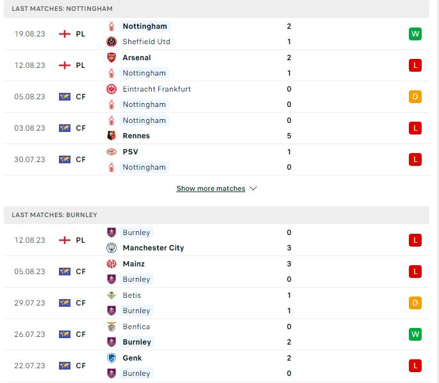Click the England flag for 19.08.23 match
439x383 pixels.
tap(65, 34)
